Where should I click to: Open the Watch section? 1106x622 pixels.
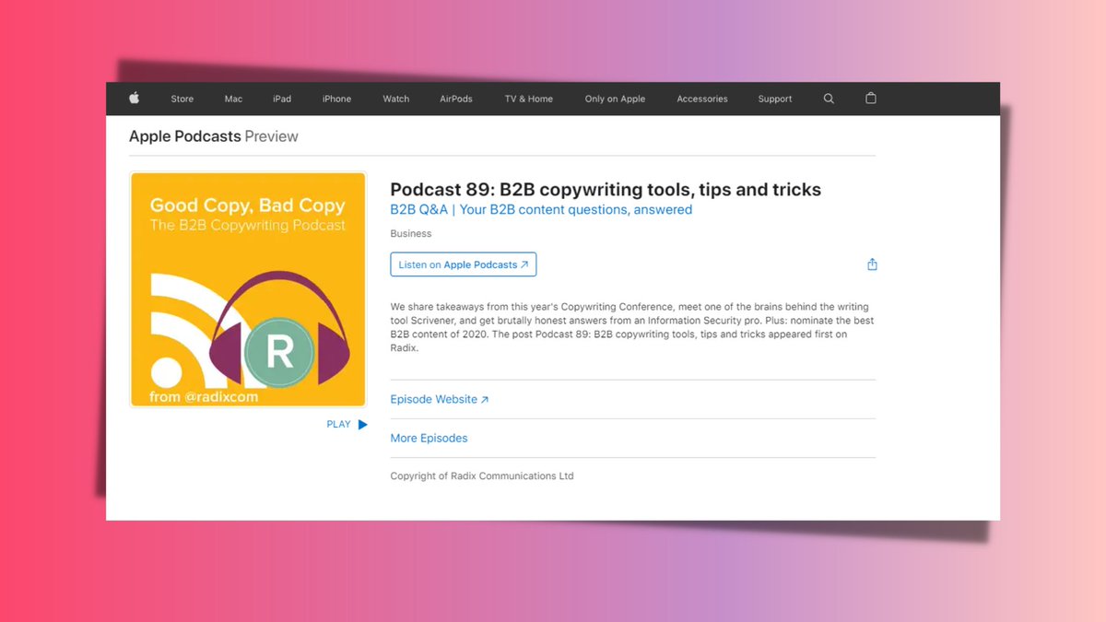[395, 99]
